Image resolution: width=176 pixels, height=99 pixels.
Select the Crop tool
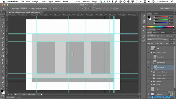[x=3, y=31]
